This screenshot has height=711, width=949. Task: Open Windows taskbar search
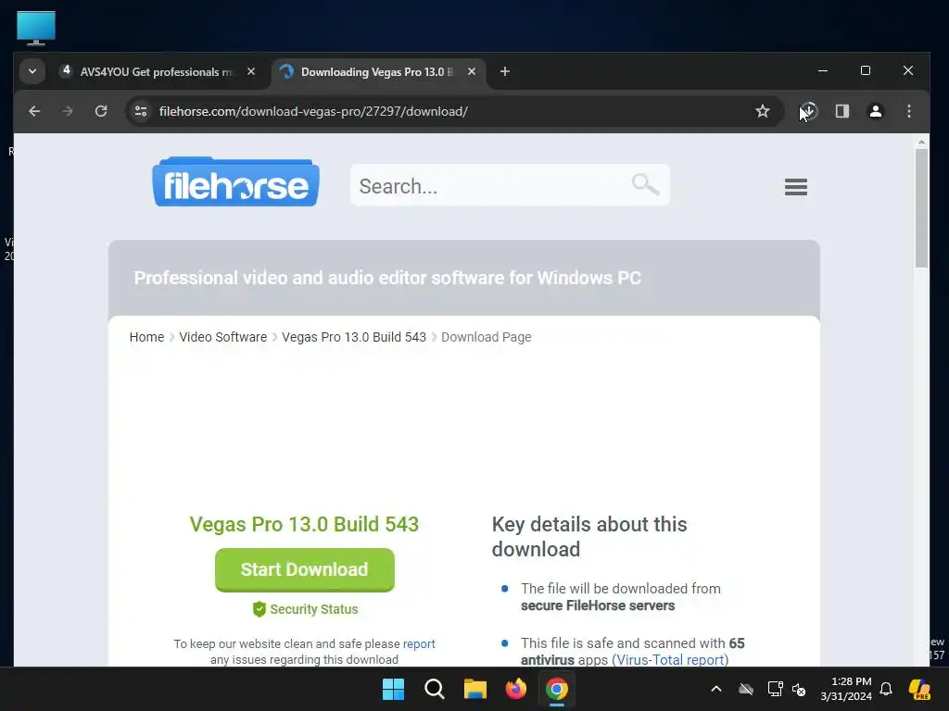(434, 689)
